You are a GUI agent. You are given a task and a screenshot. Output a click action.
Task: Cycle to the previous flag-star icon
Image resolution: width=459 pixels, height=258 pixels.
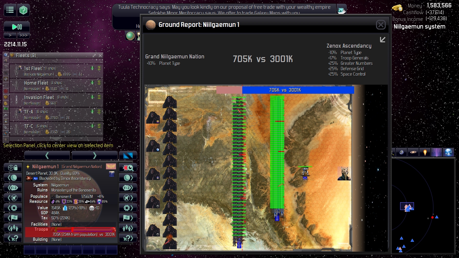13,218
